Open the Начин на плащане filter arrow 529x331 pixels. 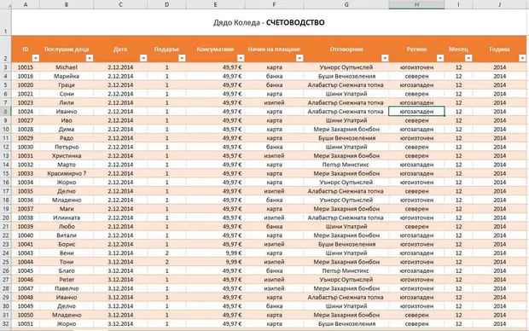coord(299,58)
